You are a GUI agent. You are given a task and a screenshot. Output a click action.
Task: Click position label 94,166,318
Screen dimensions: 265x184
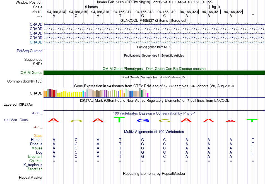(x=144, y=12)
